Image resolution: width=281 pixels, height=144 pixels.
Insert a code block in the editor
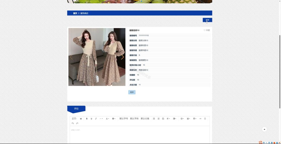(200, 119)
